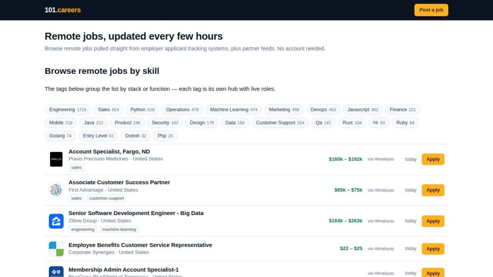Screen dimensions: 493x277
Task: Click the machine-learning tag on Zillow job
Action: point(119,229)
